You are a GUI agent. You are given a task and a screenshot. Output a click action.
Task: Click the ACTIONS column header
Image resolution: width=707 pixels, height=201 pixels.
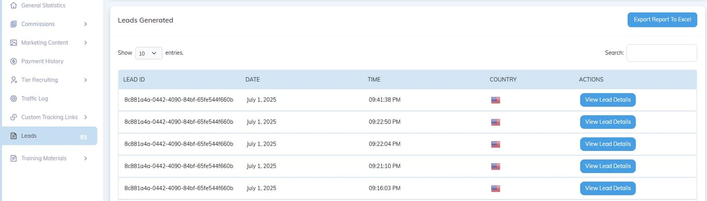591,80
